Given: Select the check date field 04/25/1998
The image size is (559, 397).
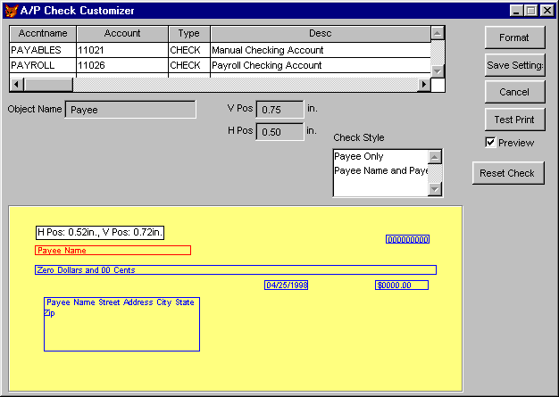Looking at the screenshot, I should coord(286,285).
